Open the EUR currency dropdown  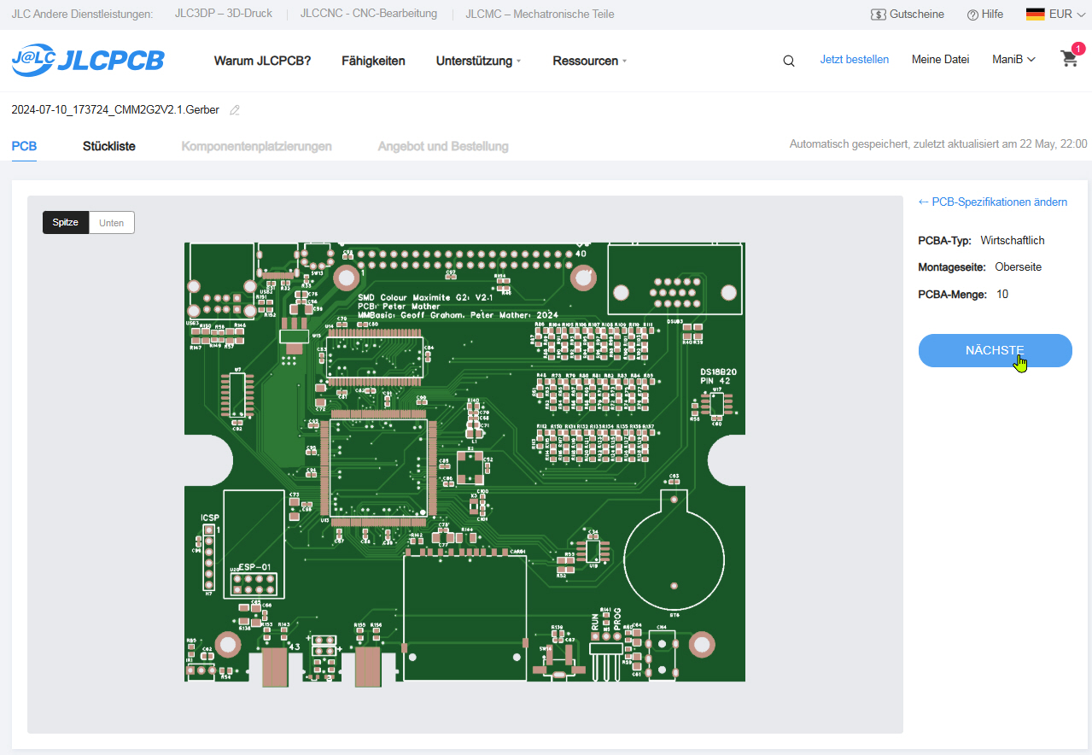point(1068,14)
